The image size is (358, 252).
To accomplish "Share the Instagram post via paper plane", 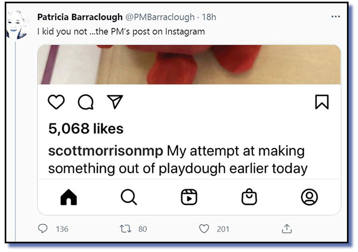I will 115,102.
